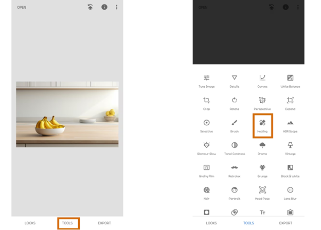Apply the HDR Scape filter
This screenshot has height=230, width=321.
pyautogui.click(x=290, y=125)
